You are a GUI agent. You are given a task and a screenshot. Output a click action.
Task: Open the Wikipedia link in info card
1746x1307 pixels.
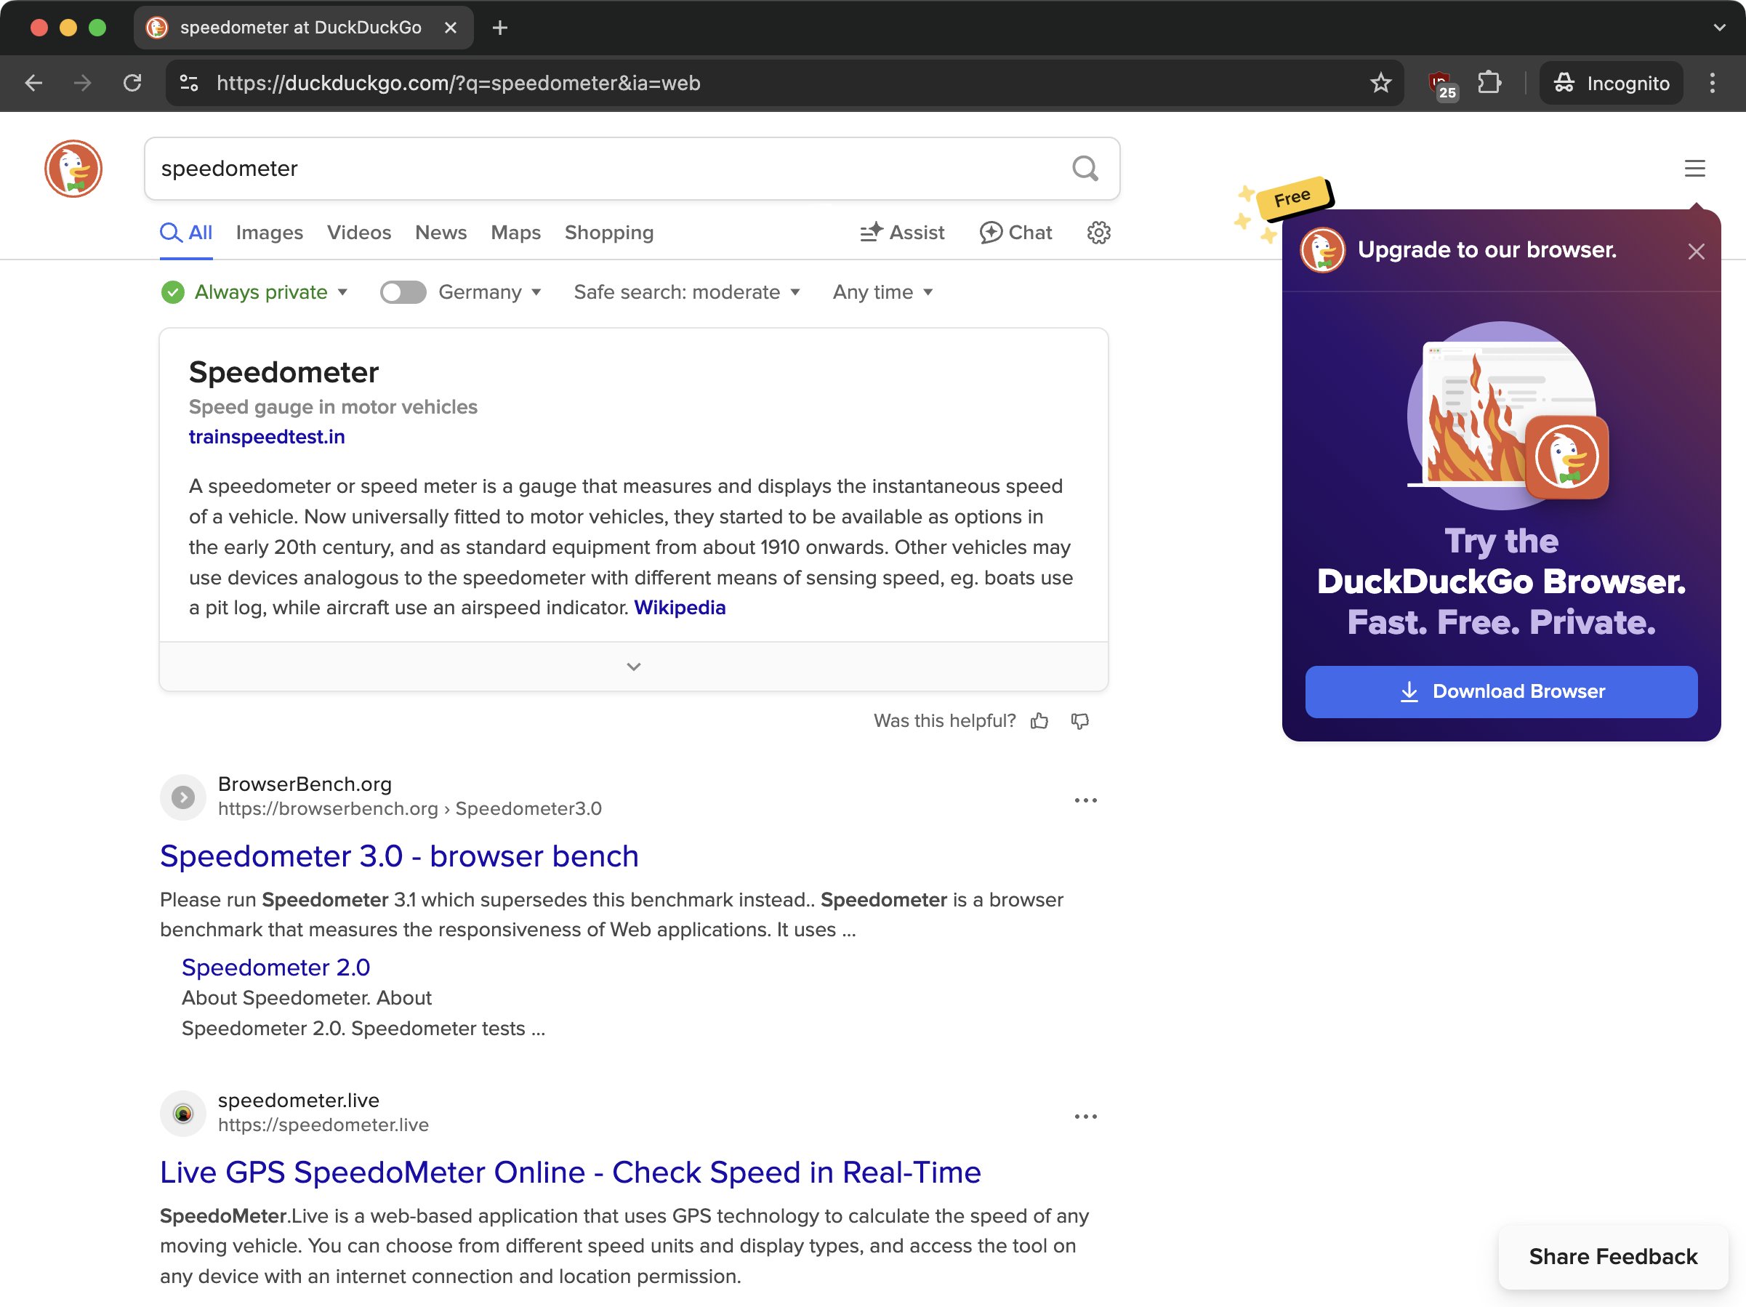pos(679,608)
